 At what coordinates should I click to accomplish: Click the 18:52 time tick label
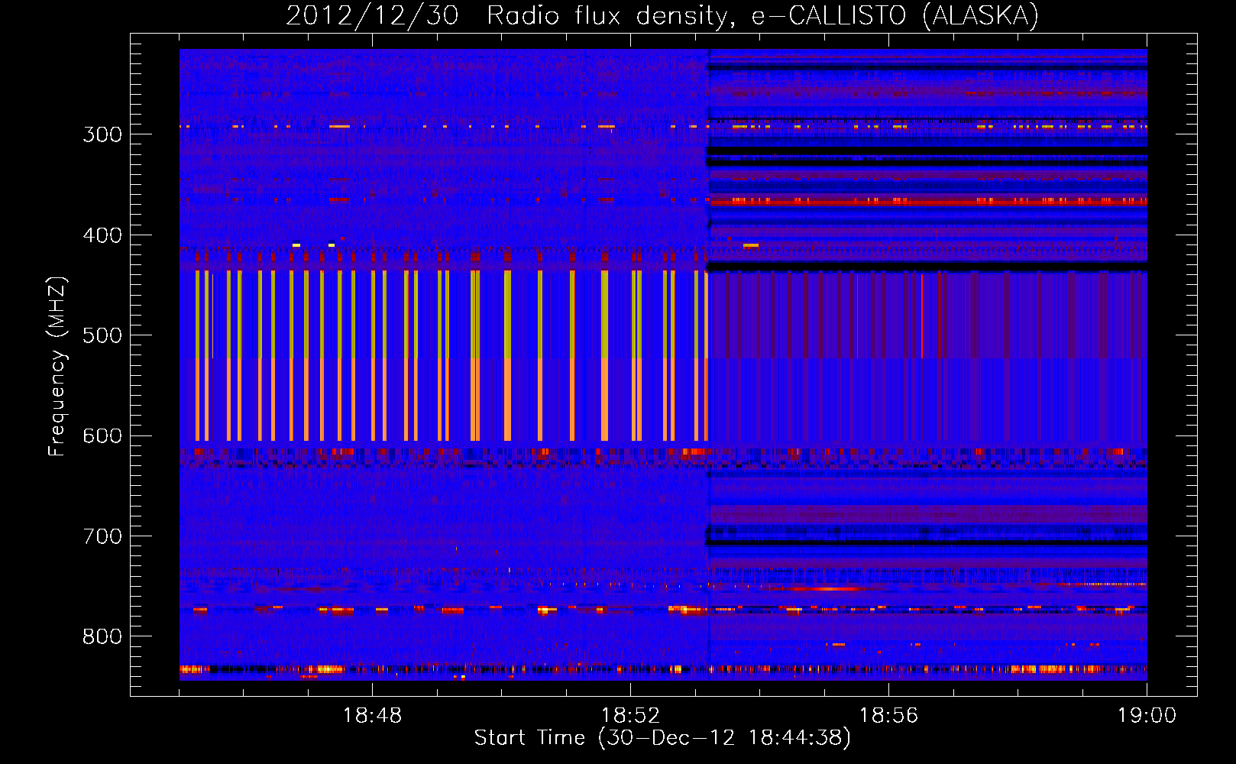tap(630, 716)
